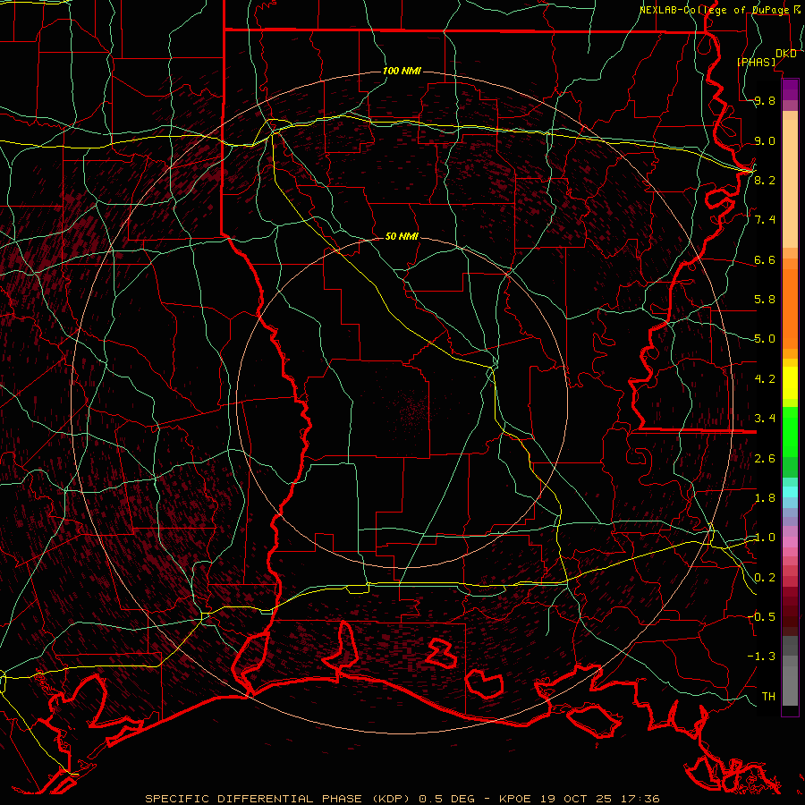Click the 3.4 value on the color scale
This screenshot has width=805, height=805.
[x=765, y=418]
